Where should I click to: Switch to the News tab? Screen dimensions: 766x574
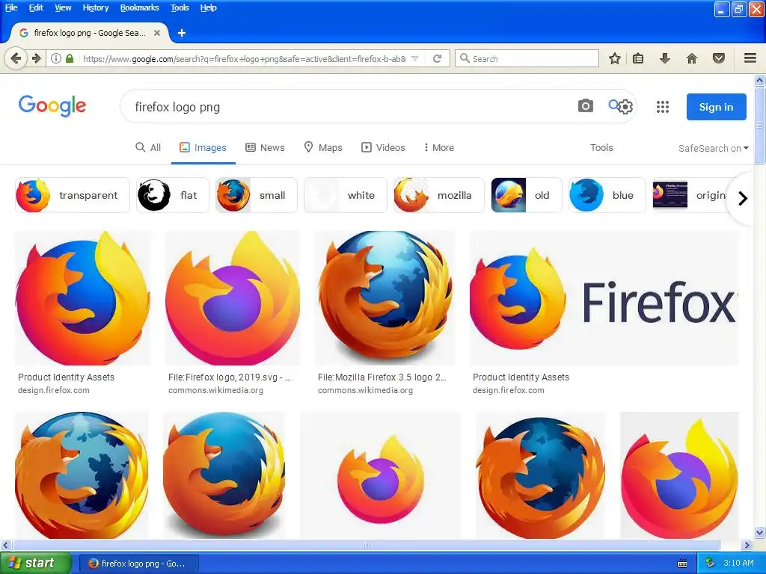tap(265, 147)
